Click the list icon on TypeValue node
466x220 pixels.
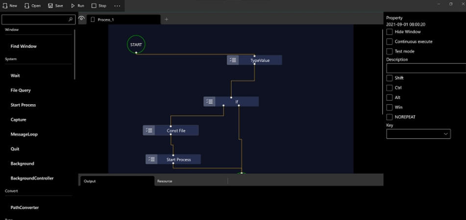(x=233, y=60)
